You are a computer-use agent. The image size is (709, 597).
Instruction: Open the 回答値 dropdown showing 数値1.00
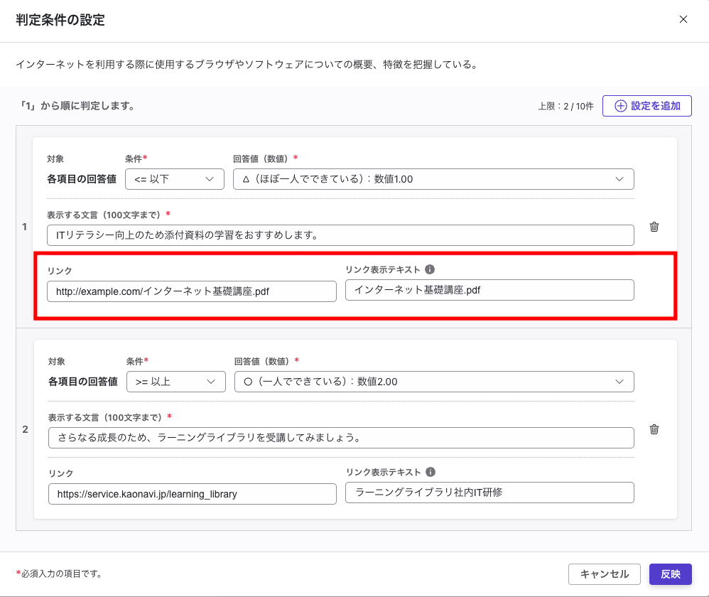433,178
